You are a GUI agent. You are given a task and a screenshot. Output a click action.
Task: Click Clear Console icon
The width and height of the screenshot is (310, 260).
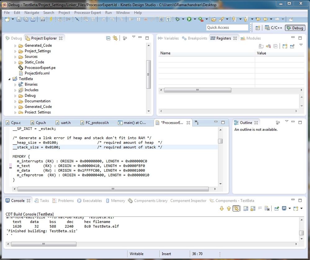[x=267, y=208]
